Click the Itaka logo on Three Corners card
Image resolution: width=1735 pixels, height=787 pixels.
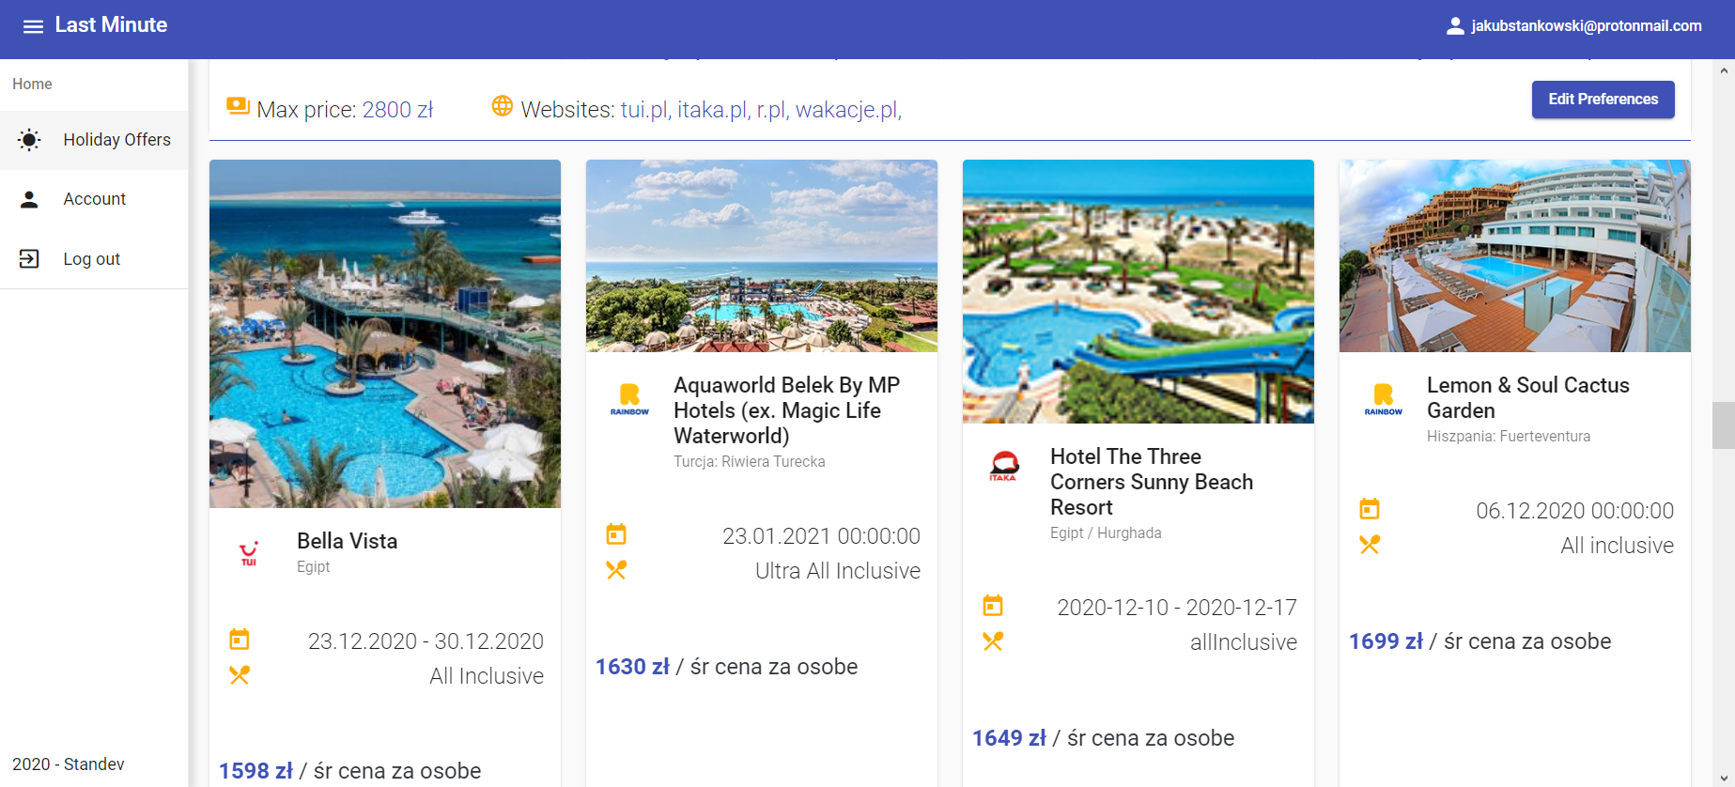tap(1003, 466)
